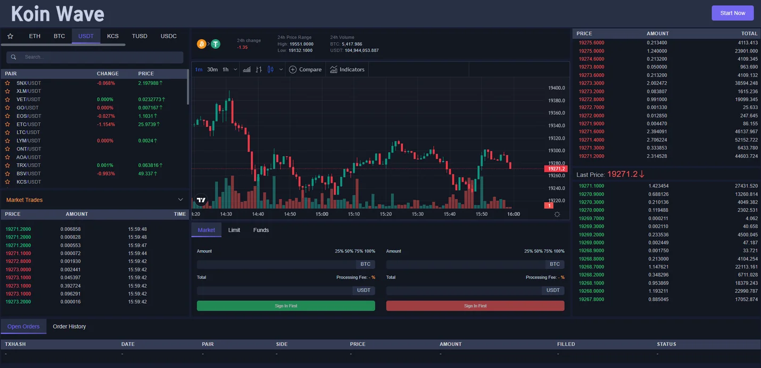Click the TradingView logo on chart

pos(201,200)
